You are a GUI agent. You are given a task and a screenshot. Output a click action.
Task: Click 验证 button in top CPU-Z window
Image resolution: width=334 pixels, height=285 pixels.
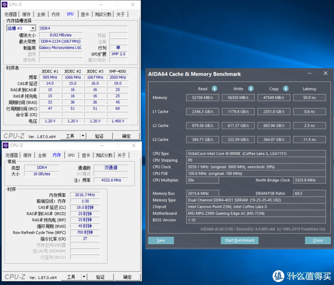tap(99, 136)
